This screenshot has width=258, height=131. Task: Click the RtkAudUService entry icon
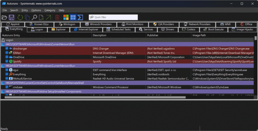pos(11,79)
